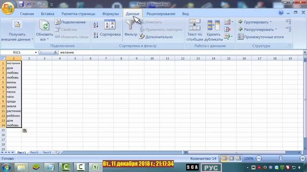This screenshot has height=172, width=307.
Task: Expand the formula bar
Action: [x=305, y=53]
